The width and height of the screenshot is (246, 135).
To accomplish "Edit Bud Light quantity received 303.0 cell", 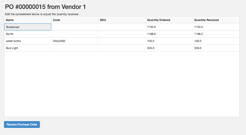I will 216,48.
